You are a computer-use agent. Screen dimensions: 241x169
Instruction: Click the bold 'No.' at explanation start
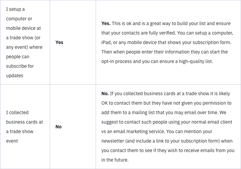pos(105,93)
